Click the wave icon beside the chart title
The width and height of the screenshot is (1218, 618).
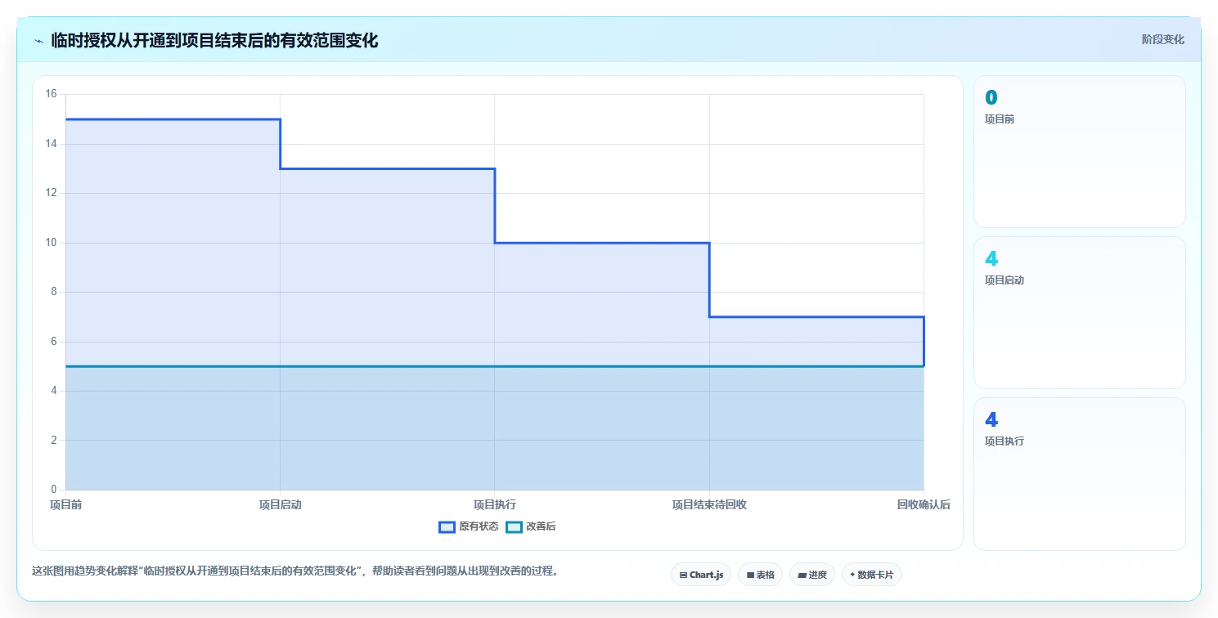pos(38,41)
